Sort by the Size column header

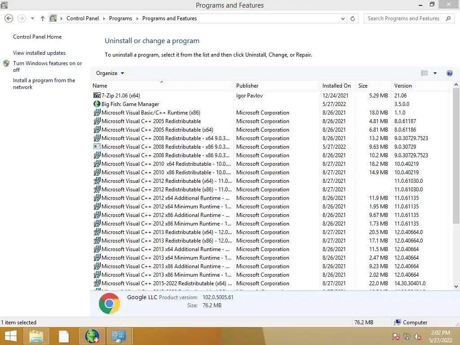[373, 86]
